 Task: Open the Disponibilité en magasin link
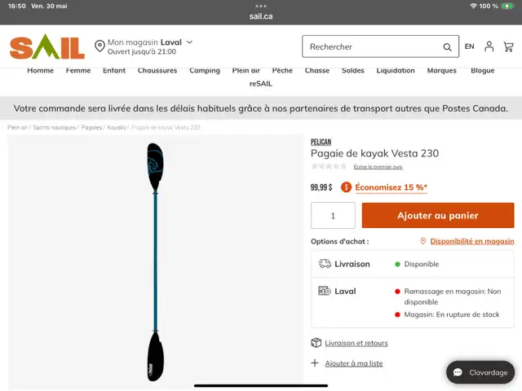471,241
